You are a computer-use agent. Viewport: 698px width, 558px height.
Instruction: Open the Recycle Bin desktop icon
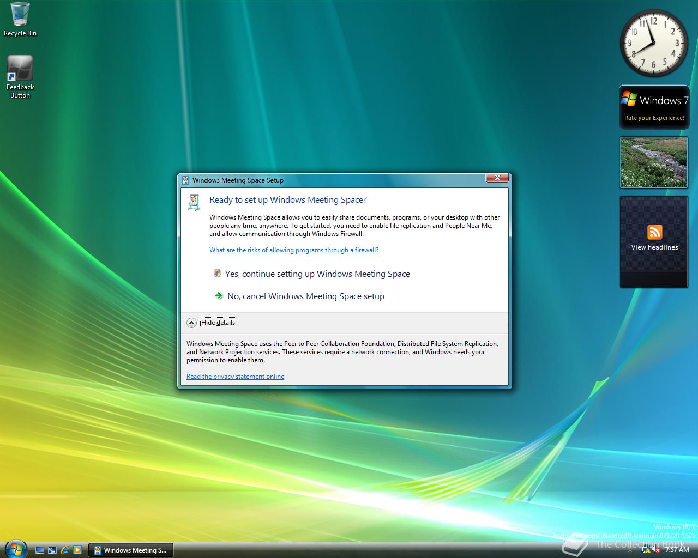pos(20,20)
